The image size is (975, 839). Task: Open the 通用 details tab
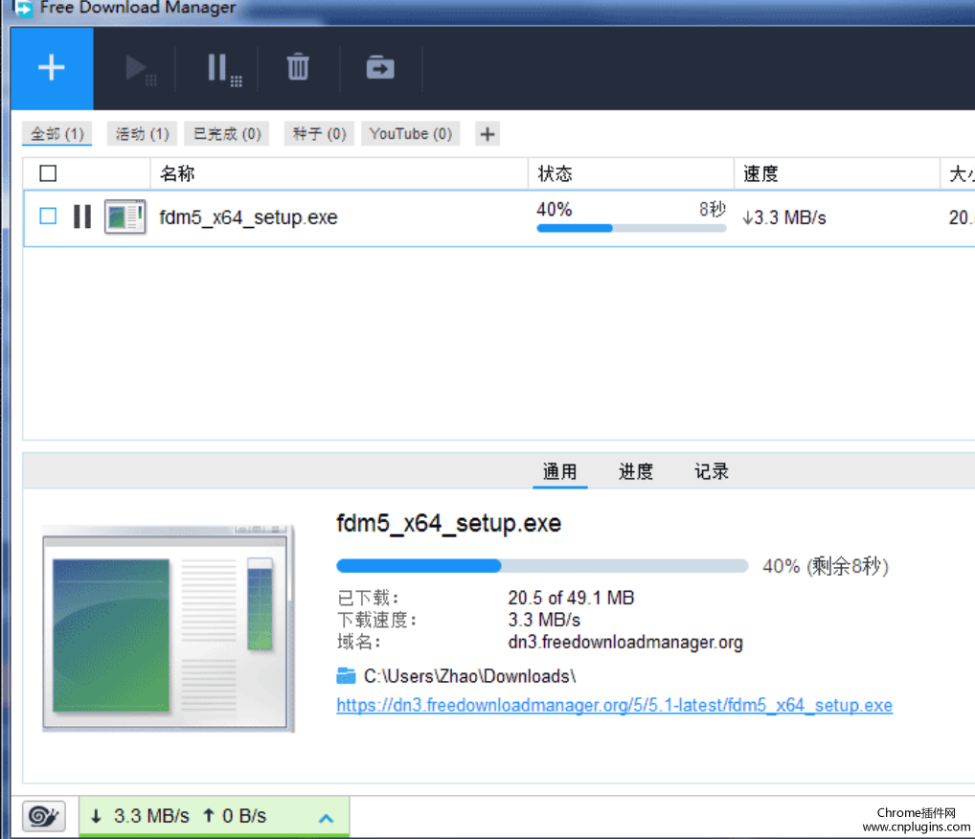click(559, 471)
